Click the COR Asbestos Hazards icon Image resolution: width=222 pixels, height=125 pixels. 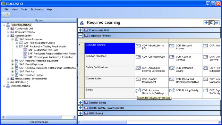click(x=138, y=90)
